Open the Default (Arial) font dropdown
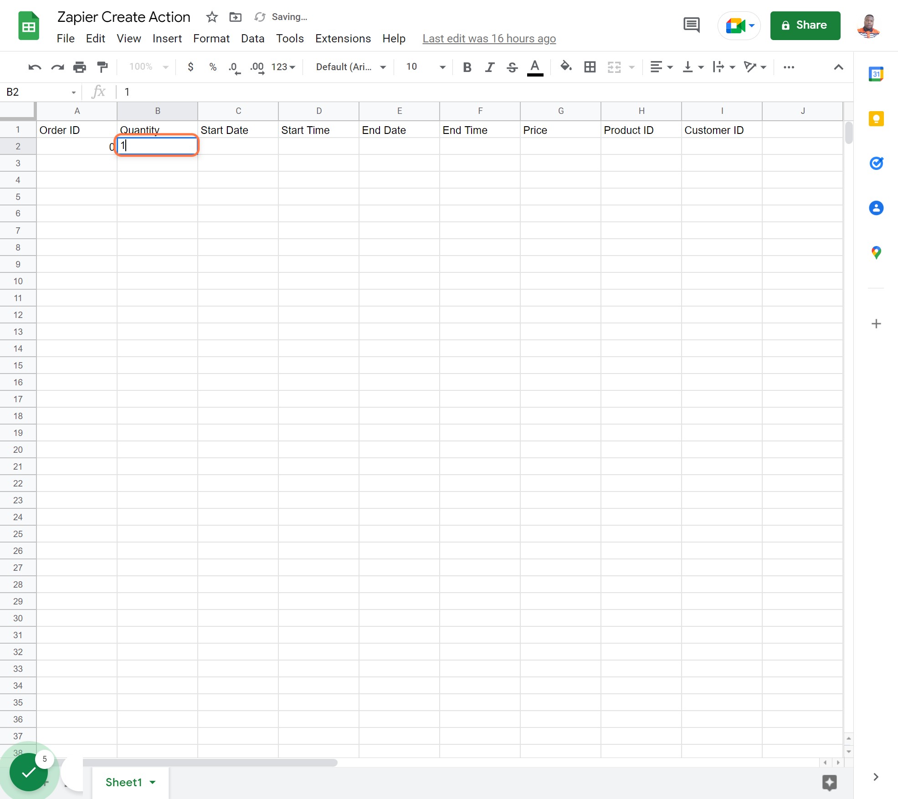The height and width of the screenshot is (799, 898). pyautogui.click(x=351, y=67)
